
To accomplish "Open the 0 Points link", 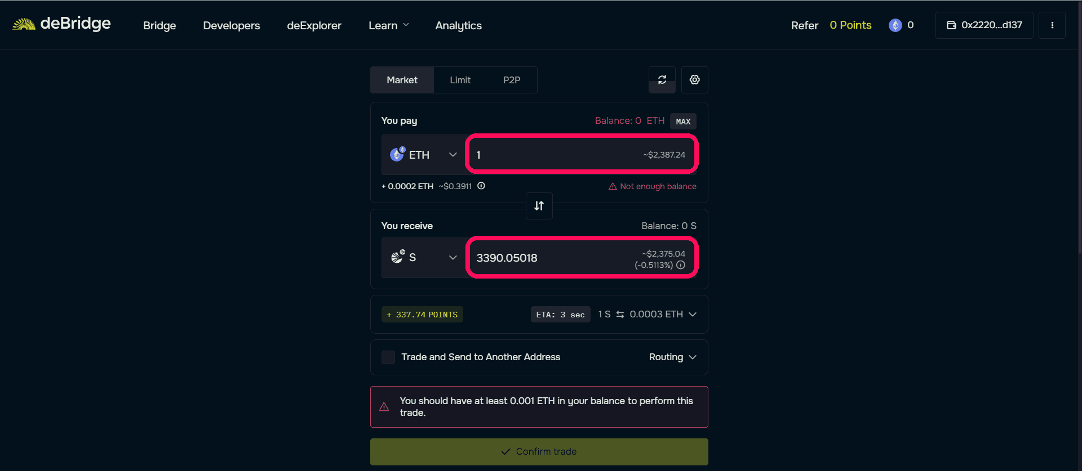I will (850, 25).
